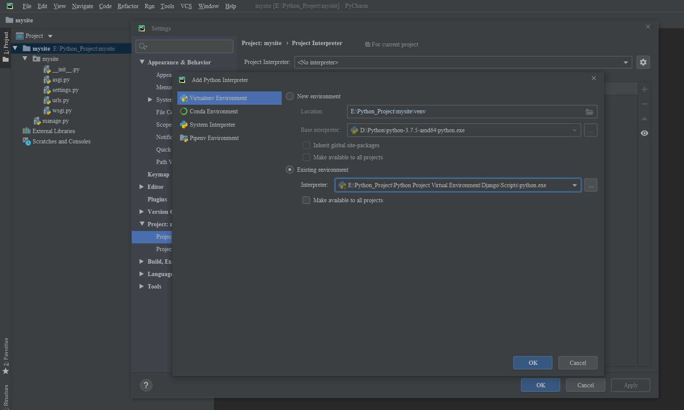
Task: Click the ellipsis button next to existing Interpreter
Action: pyautogui.click(x=591, y=185)
